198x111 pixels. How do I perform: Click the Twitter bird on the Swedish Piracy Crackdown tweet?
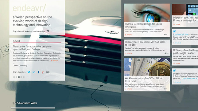(174, 70)
